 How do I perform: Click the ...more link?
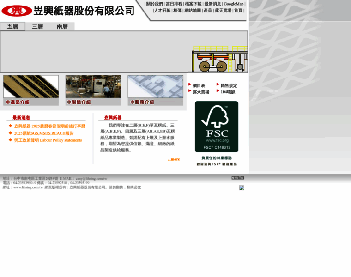click(174, 159)
